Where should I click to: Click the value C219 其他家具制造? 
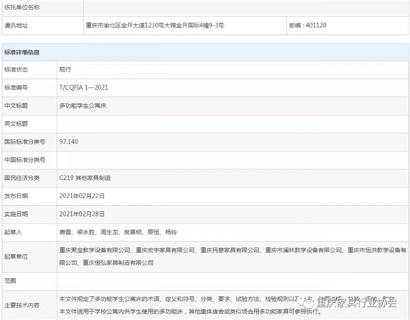coord(85,178)
